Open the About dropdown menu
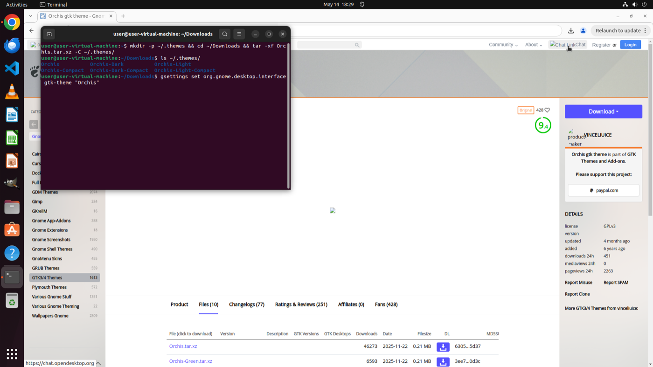Viewport: 653px width, 367px height. [533, 45]
